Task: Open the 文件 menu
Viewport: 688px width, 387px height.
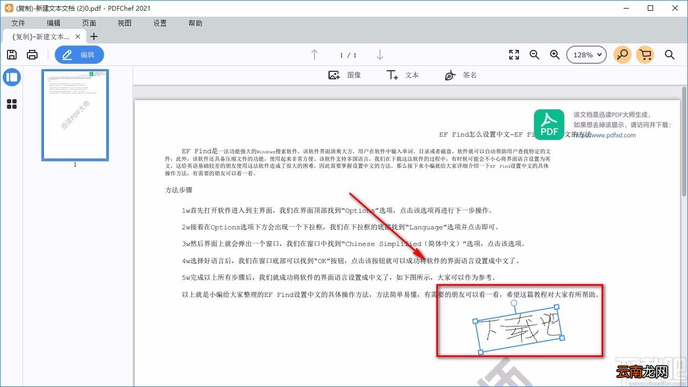Action: pyautogui.click(x=18, y=23)
